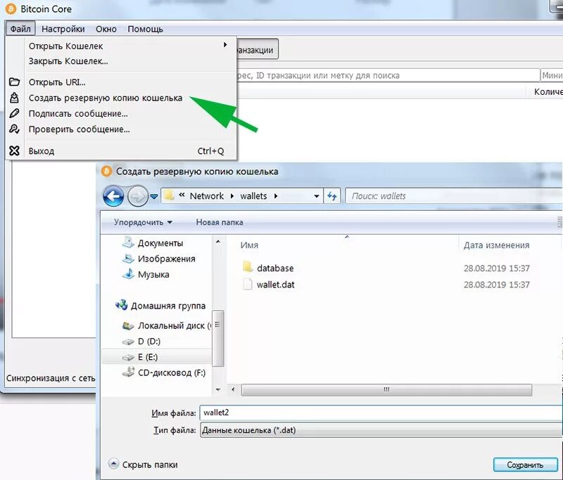
Task: Select CD-дисковод (F:)
Action: [171, 372]
